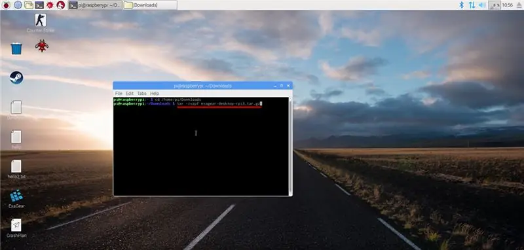Click the CPU usage monitor in the tray
This screenshot has width=524, height=250.
495,5
